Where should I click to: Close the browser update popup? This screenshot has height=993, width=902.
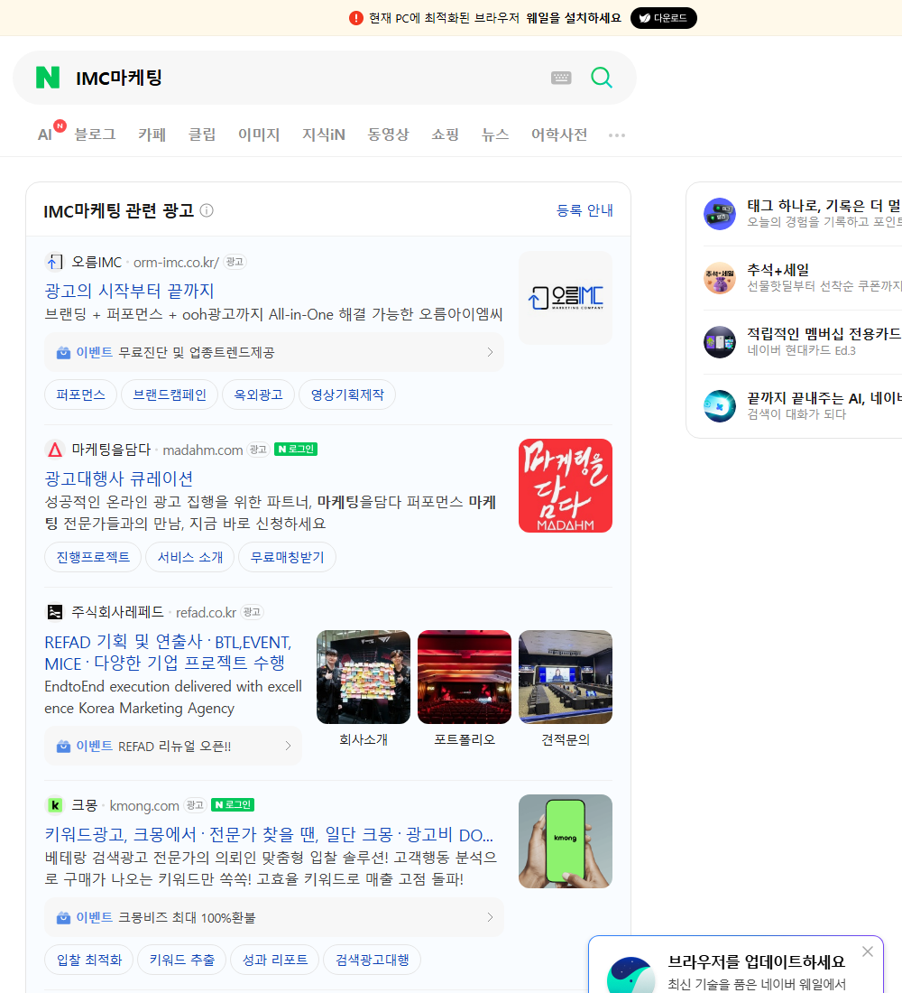click(867, 951)
